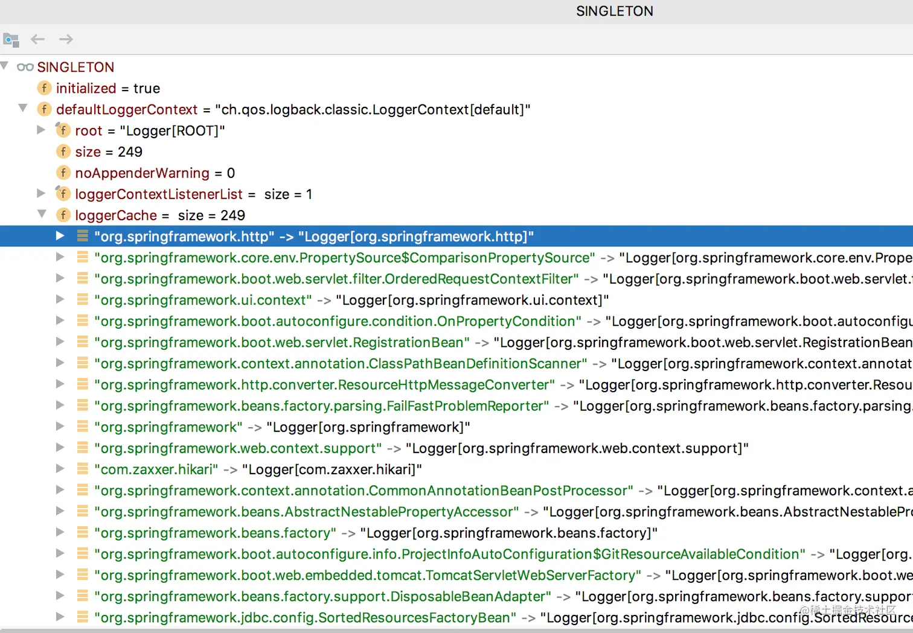Expand the ComparisonPropertySource entry
This screenshot has height=633, width=913.
tap(60, 256)
